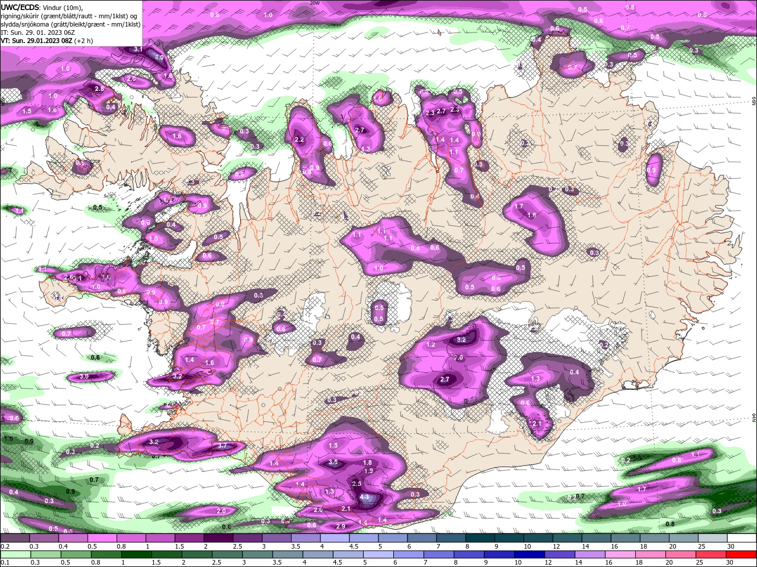Click the bright red 30 swatch in lower legend
The image size is (757, 567).
[x=742, y=555]
